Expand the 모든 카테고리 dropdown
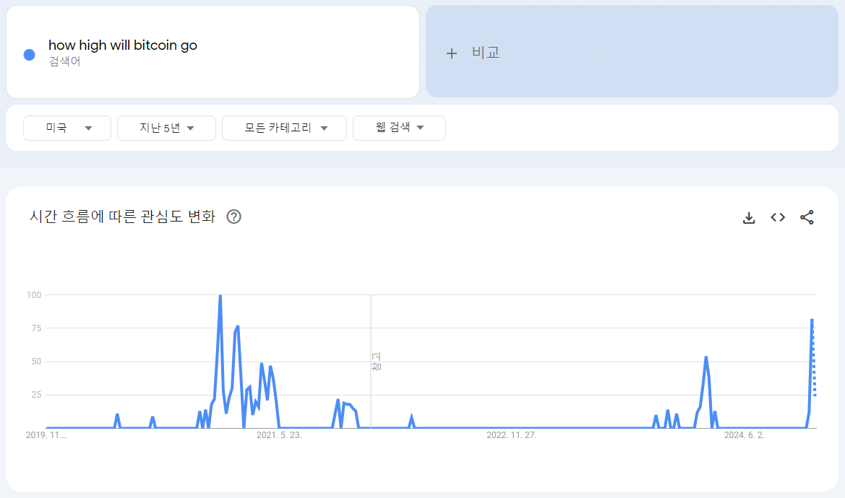This screenshot has height=498, width=845. [285, 128]
